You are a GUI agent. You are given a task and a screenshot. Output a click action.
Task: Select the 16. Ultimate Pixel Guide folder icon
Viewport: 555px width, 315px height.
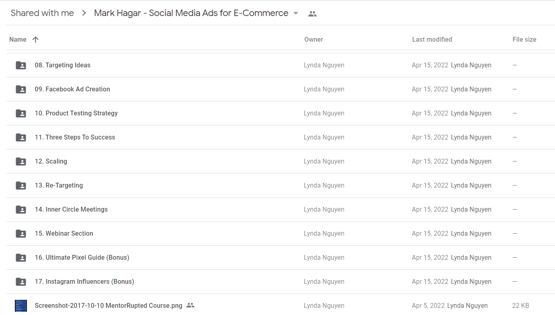[x=21, y=258]
